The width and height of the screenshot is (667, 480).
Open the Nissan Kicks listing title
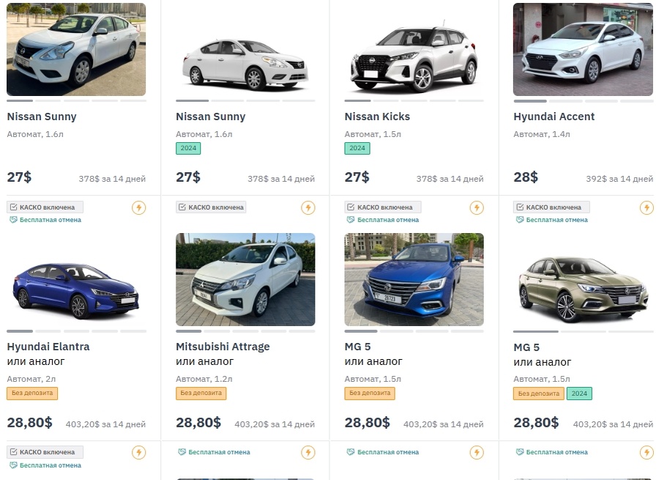(377, 117)
